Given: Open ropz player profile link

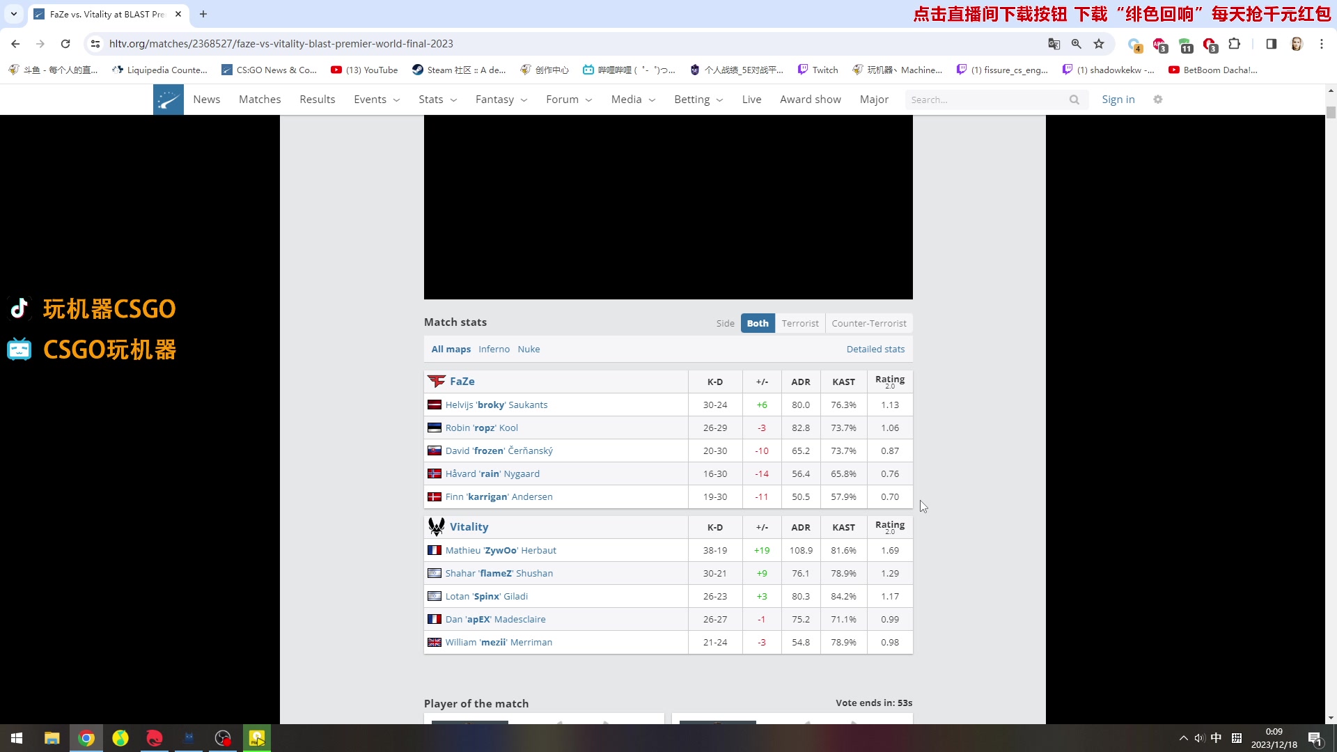Looking at the screenshot, I should 482,428.
